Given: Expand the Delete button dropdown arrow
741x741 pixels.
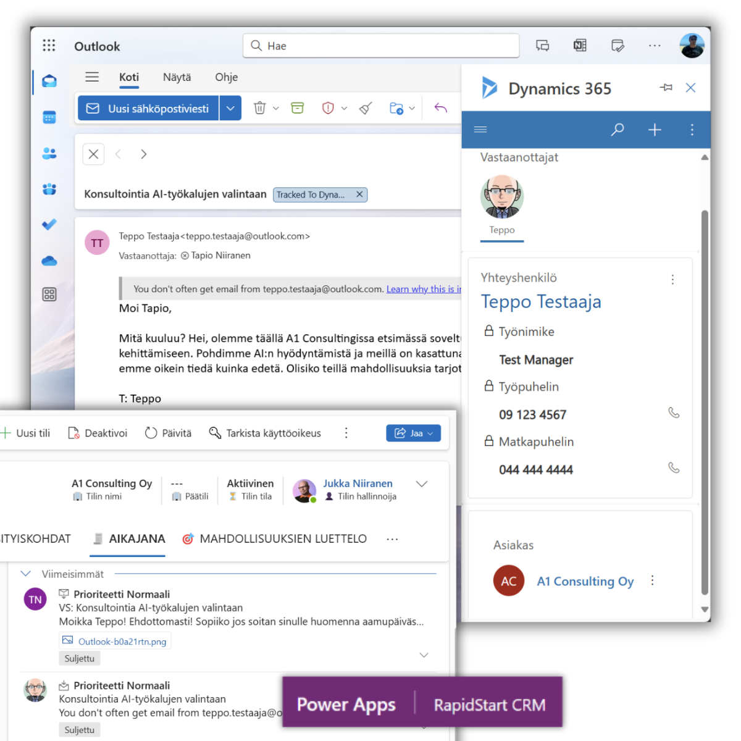Looking at the screenshot, I should click(x=275, y=107).
